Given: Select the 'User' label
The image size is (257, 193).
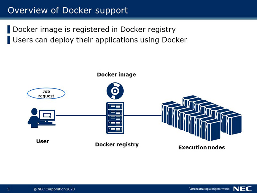Looking at the screenshot, I should [42, 141].
